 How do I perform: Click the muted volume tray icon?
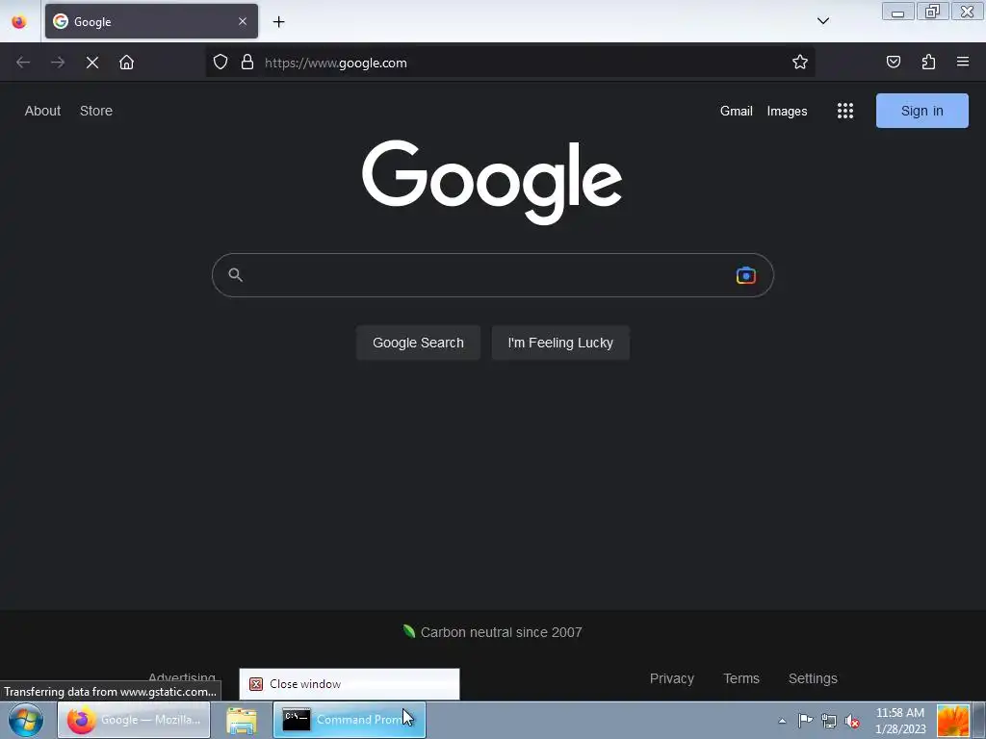point(852,721)
